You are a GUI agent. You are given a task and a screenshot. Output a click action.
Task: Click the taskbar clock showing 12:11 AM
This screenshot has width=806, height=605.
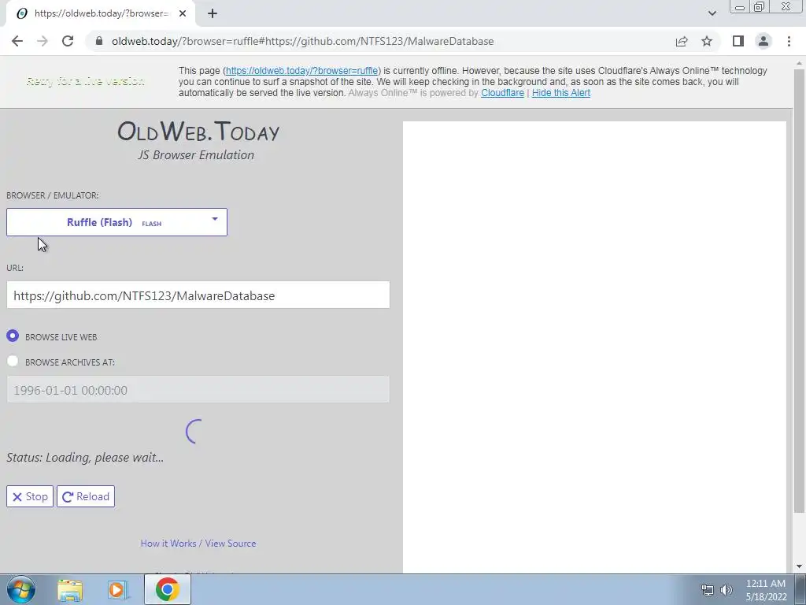766,590
